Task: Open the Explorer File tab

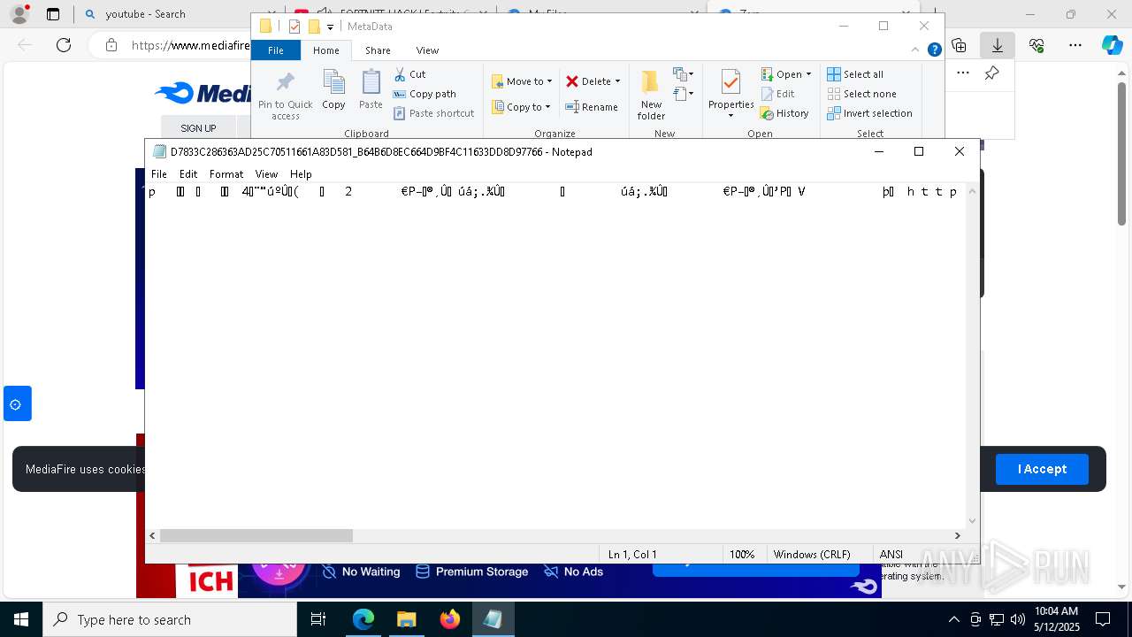Action: click(x=276, y=50)
